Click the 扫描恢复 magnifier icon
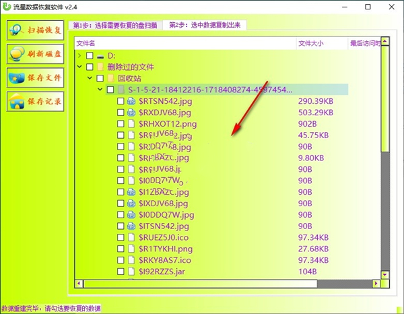The height and width of the screenshot is (314, 404). [x=17, y=30]
